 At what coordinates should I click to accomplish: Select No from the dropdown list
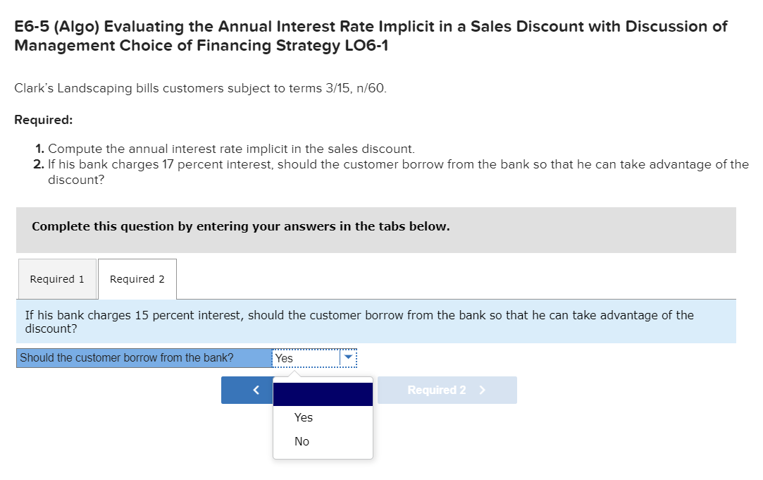click(302, 441)
